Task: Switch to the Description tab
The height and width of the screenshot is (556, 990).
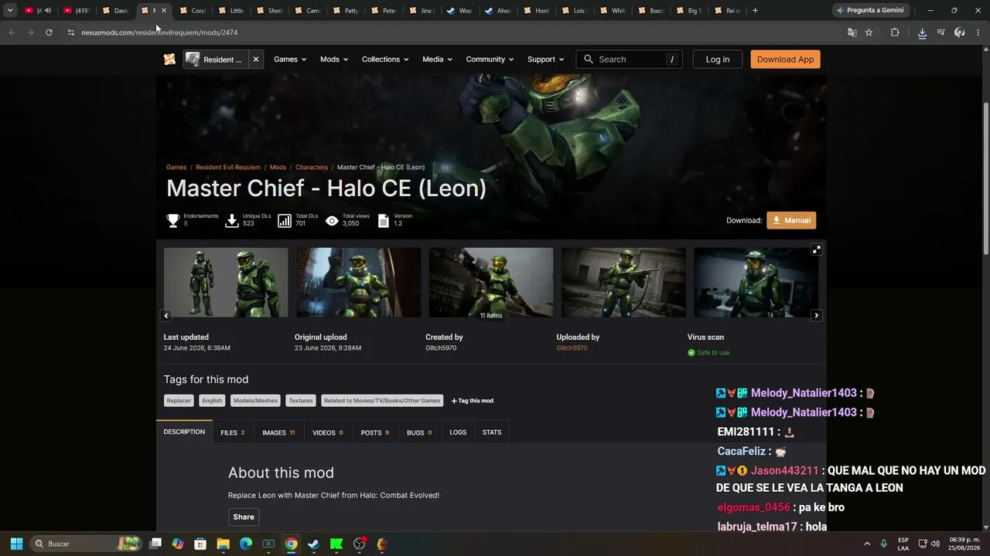Action: (184, 432)
